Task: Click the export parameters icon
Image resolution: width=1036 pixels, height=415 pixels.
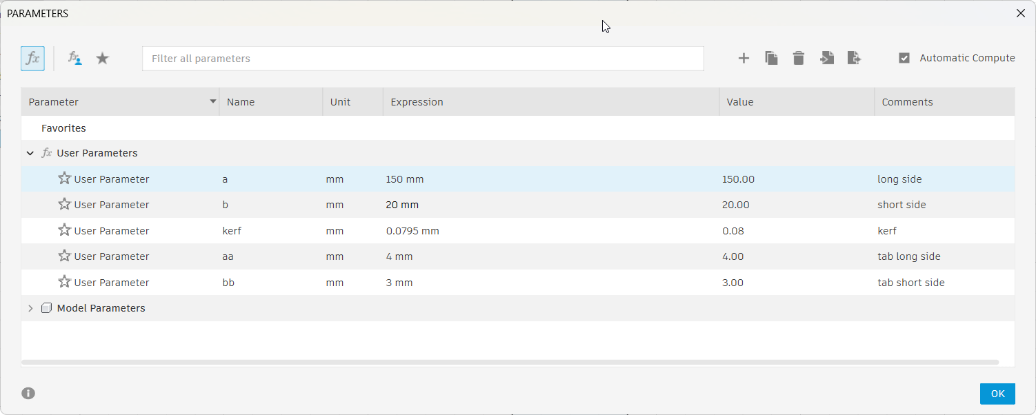Action: pyautogui.click(x=854, y=59)
